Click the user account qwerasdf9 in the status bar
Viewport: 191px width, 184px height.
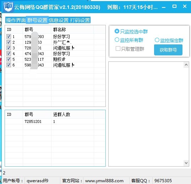[37, 180]
